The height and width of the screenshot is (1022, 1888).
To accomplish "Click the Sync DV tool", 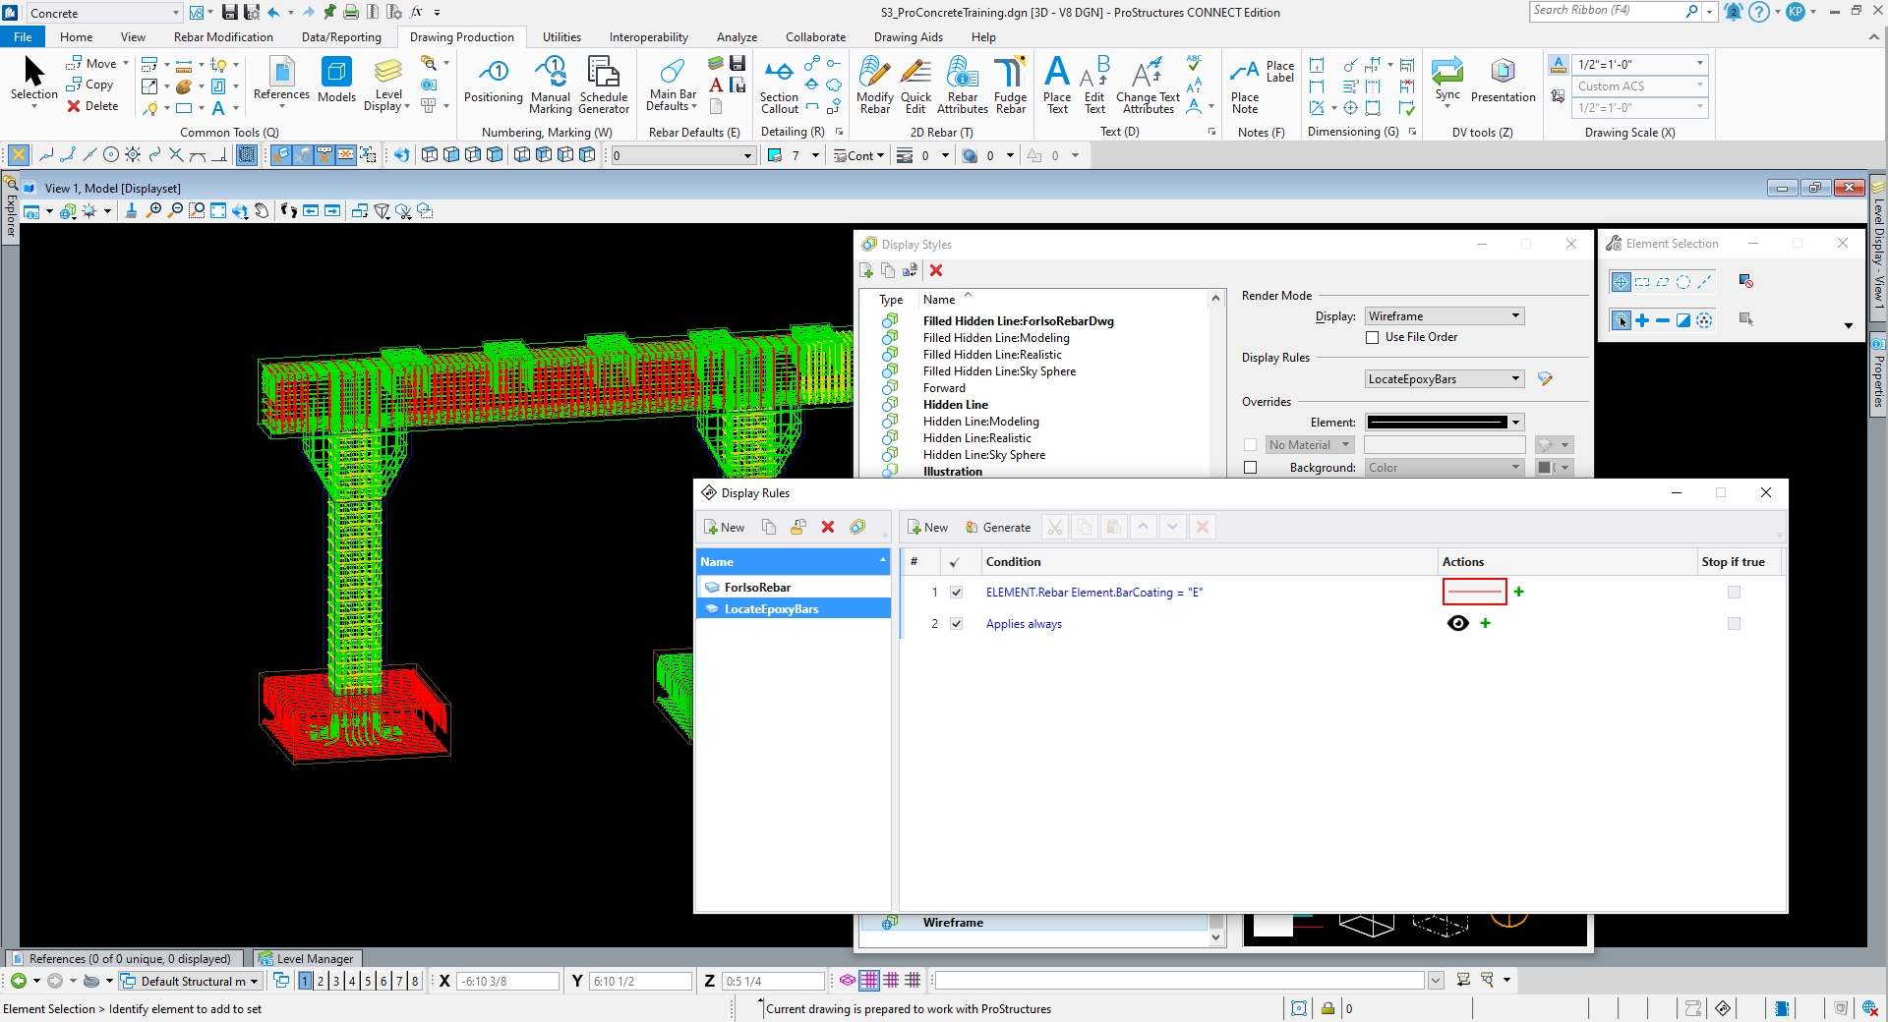I will pos(1446,83).
